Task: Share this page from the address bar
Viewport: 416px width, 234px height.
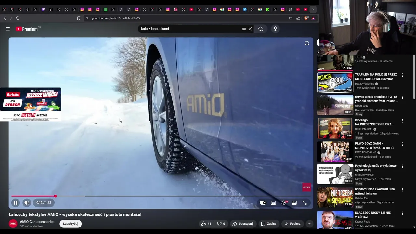Action: (298, 18)
